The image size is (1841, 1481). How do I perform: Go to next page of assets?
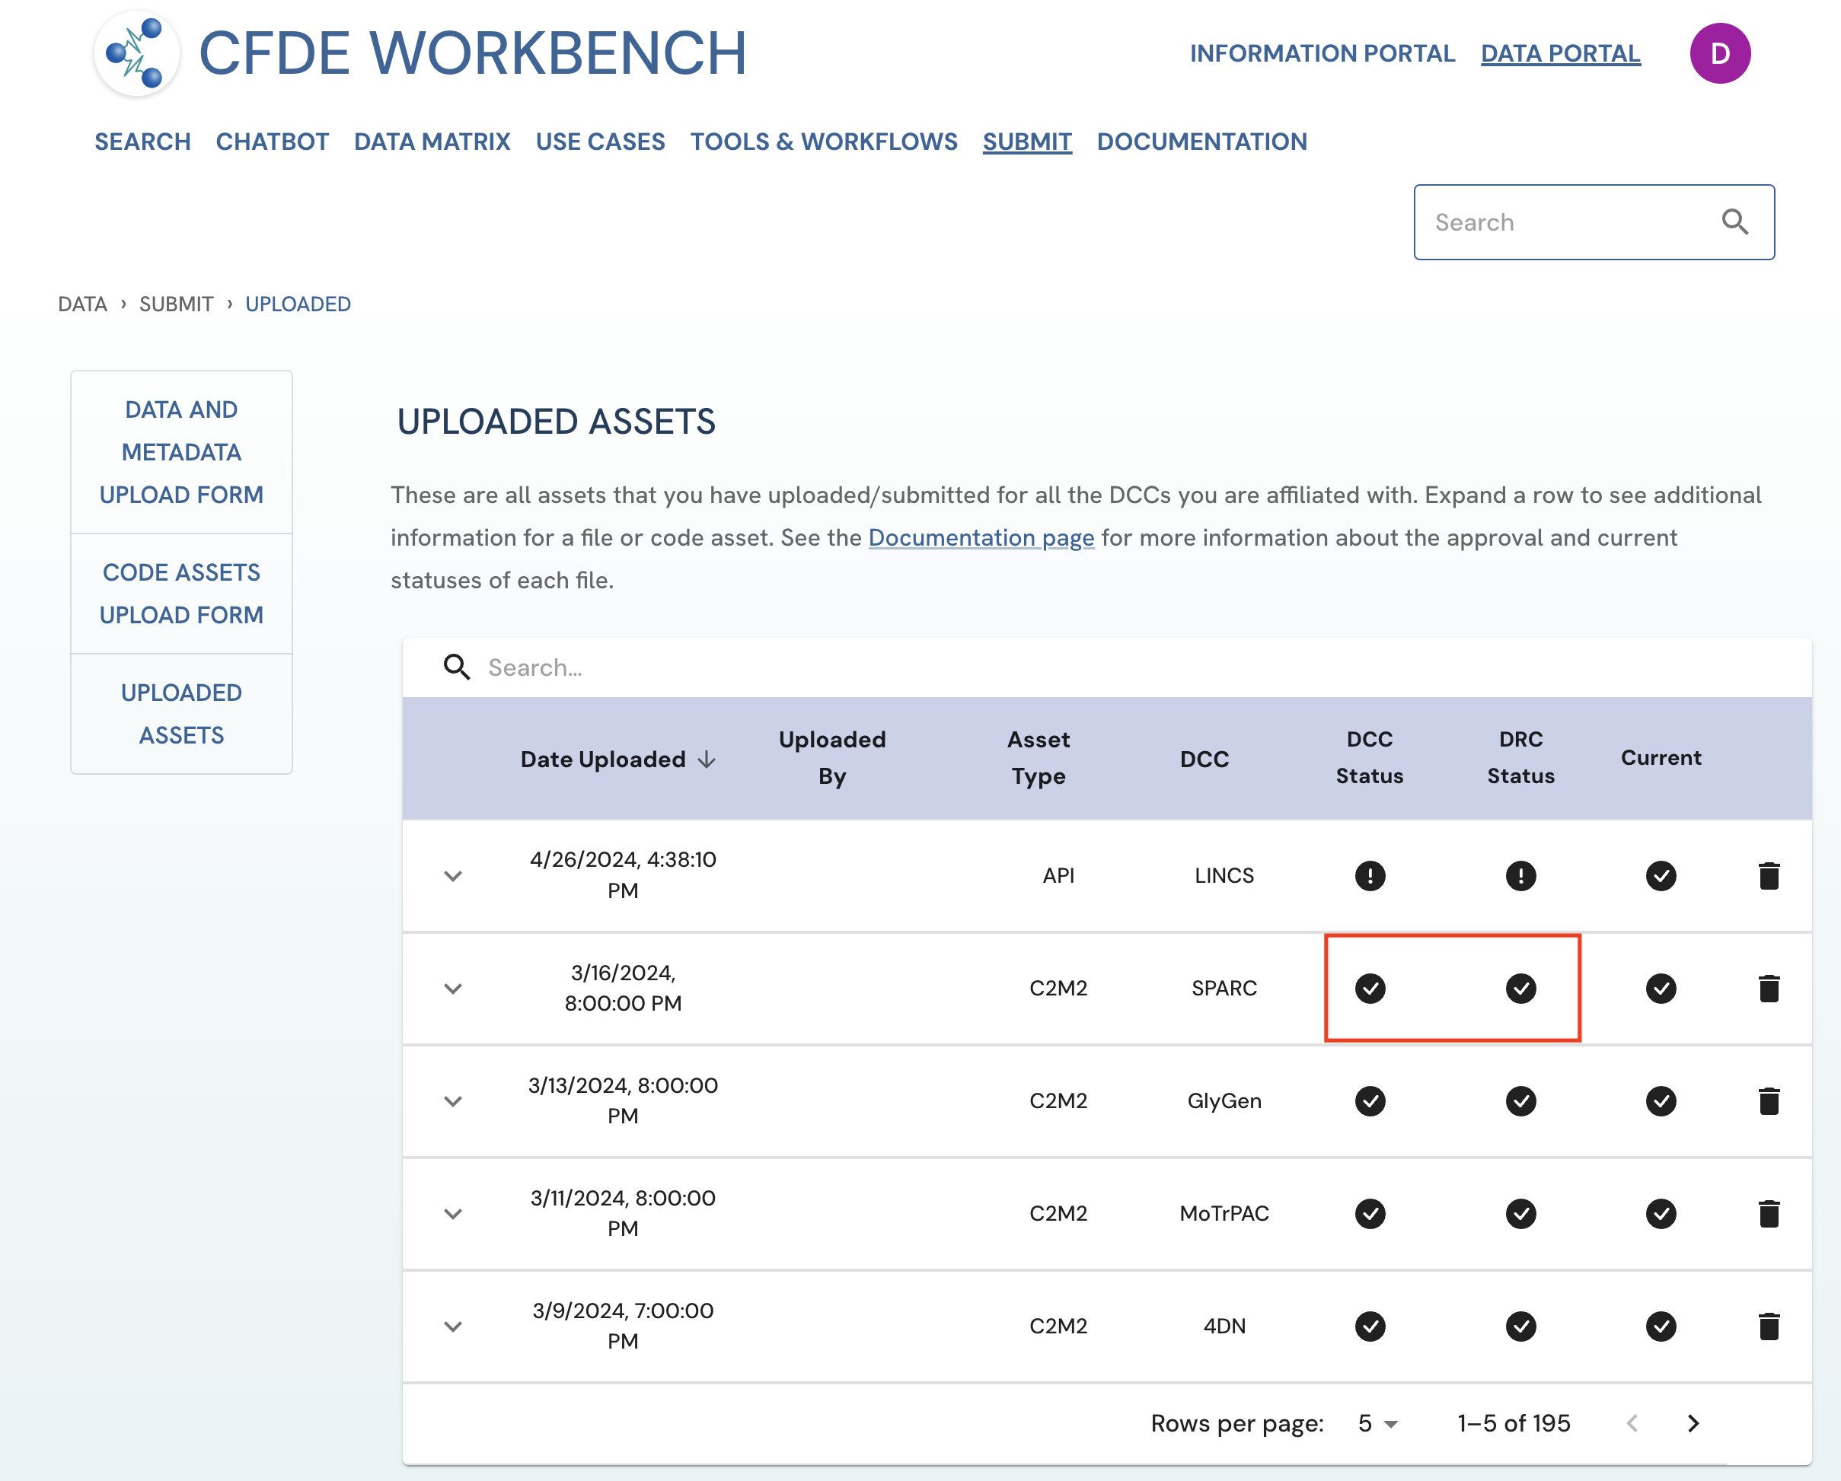click(1693, 1423)
